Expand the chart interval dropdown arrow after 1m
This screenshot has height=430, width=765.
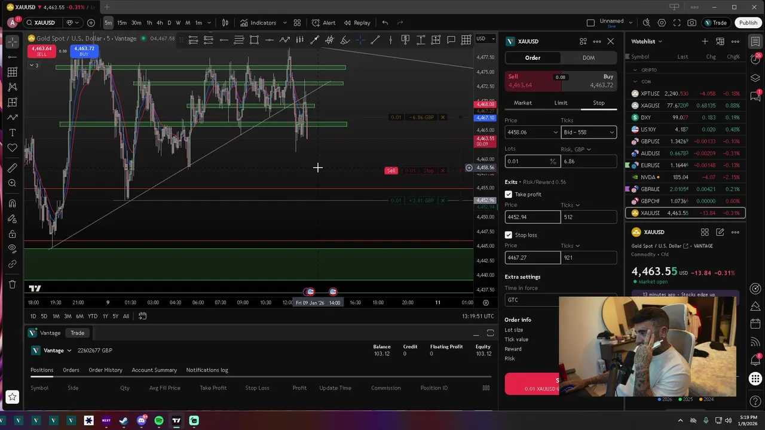pos(209,23)
